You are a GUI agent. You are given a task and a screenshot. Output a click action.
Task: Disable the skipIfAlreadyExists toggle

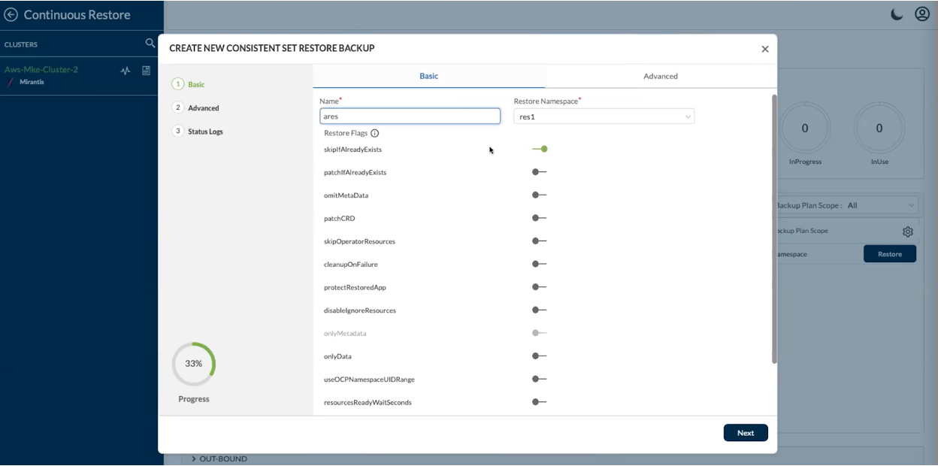[x=540, y=149]
